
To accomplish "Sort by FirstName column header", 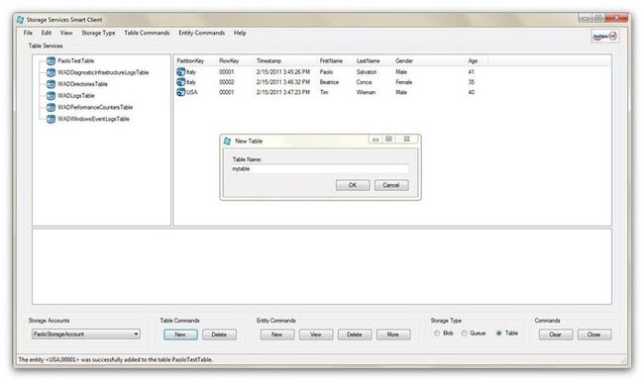I will click(331, 60).
